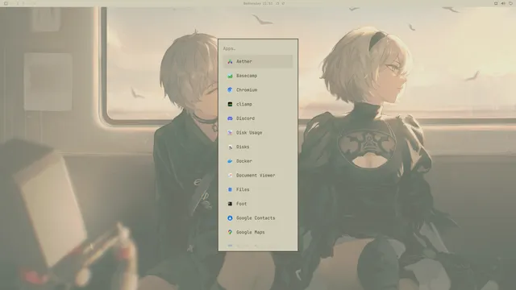Choose the Foot label
Image resolution: width=516 pixels, height=290 pixels.
tap(241, 204)
